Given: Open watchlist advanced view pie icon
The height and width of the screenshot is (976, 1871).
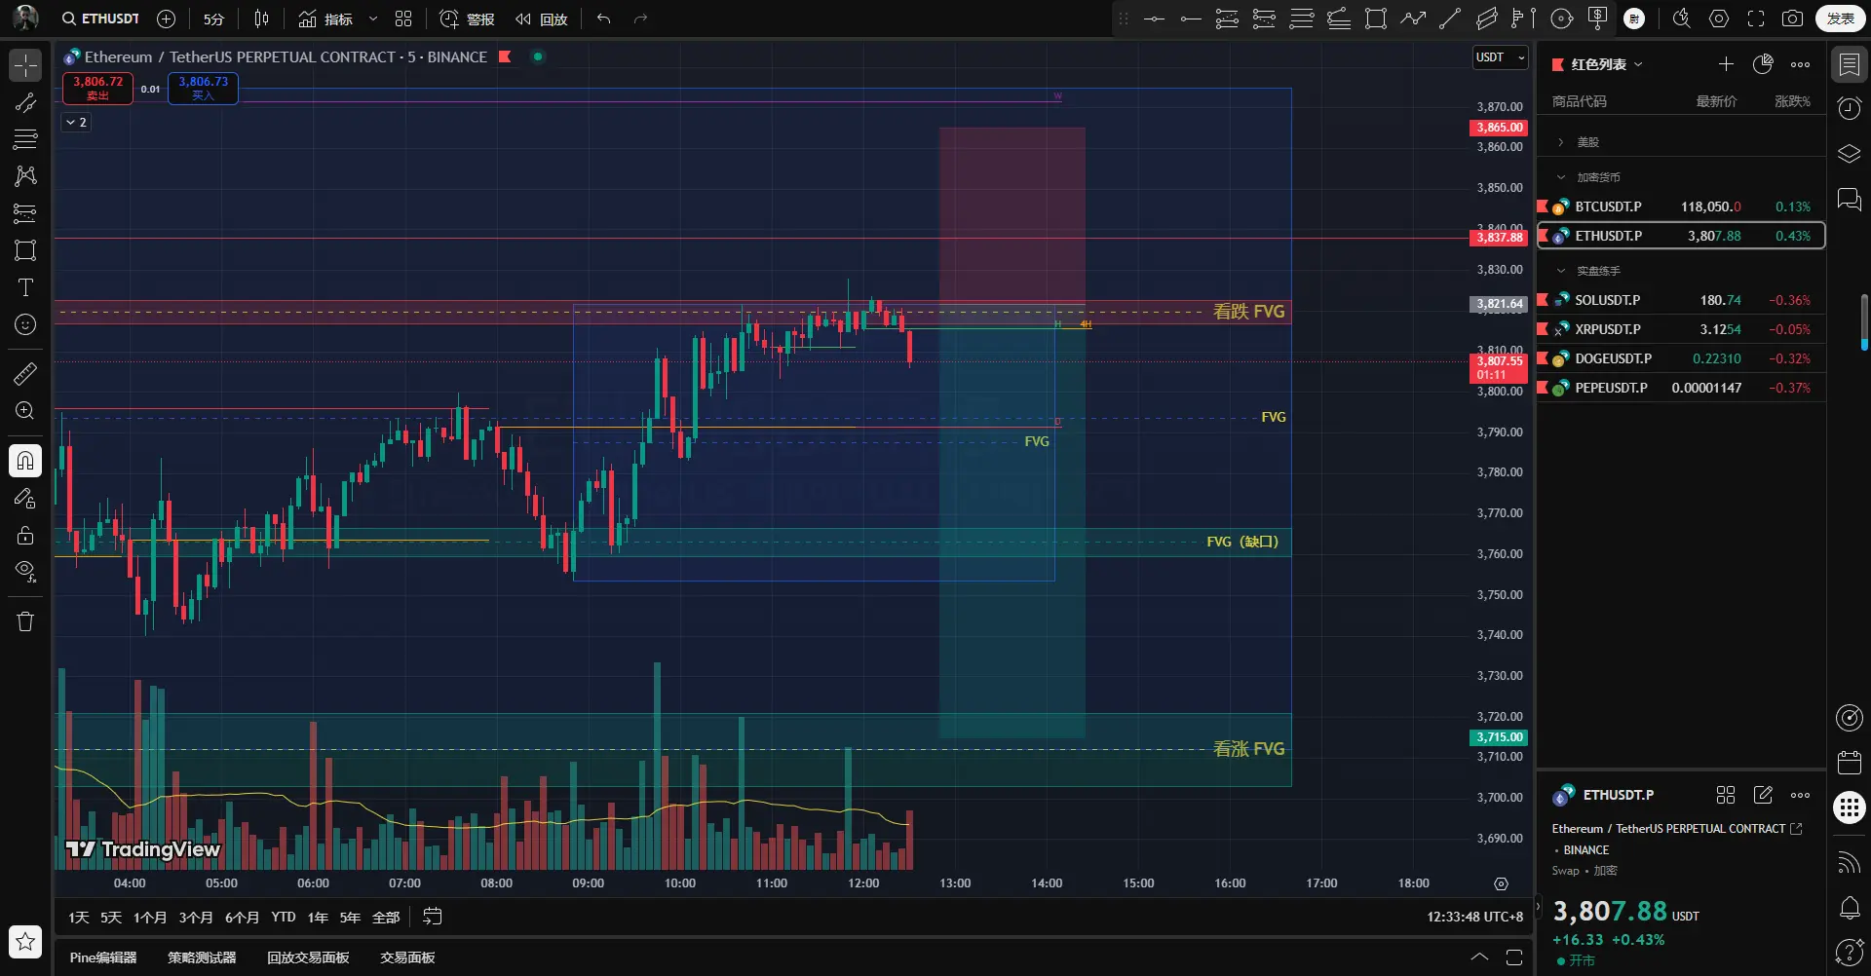Looking at the screenshot, I should [x=1763, y=64].
